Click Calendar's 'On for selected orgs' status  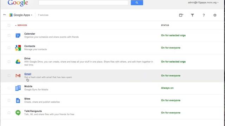click(173, 35)
